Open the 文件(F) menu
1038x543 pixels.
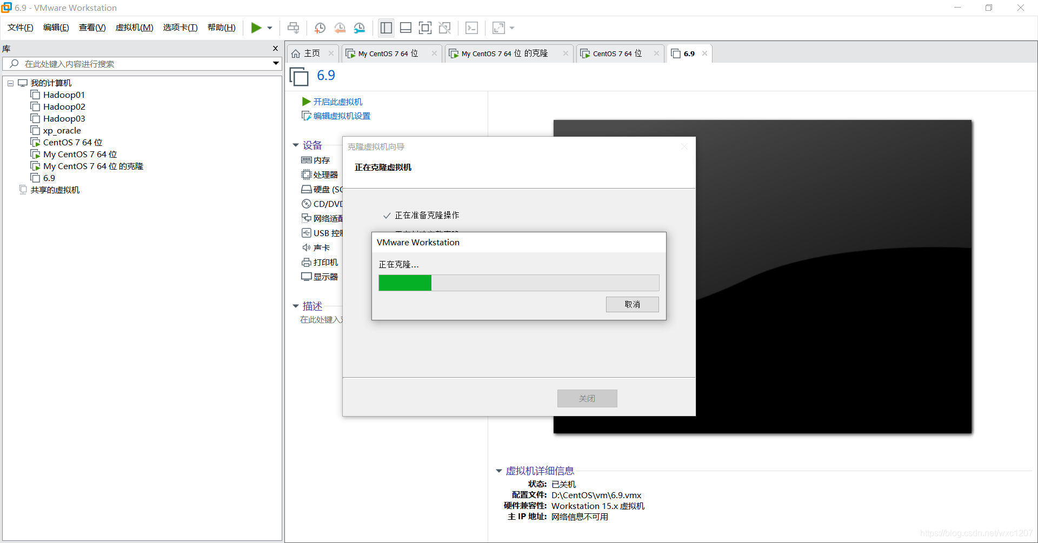pos(21,28)
